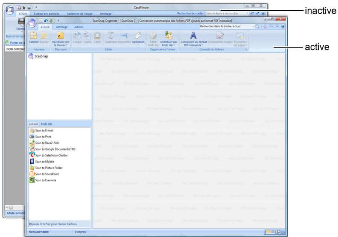Open the Raccourci vers le dossier dropdown

[61, 44]
